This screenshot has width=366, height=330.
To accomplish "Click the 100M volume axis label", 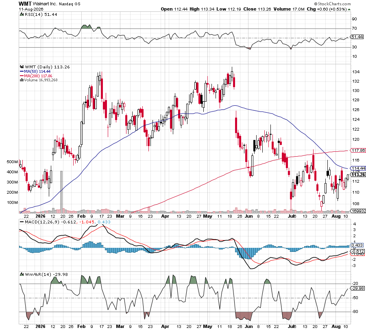I will 12,203.
